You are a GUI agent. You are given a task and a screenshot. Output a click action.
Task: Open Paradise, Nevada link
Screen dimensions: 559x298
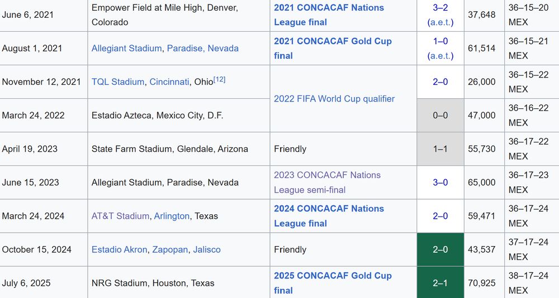tap(203, 49)
